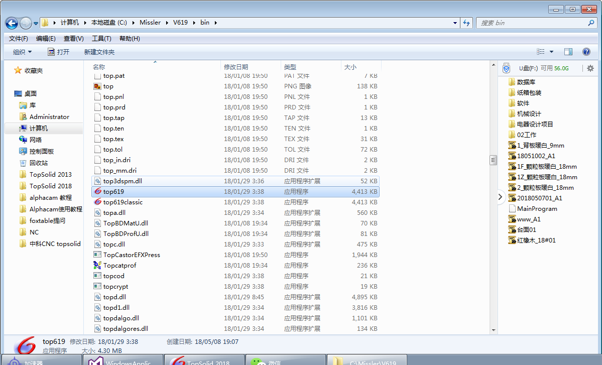
Task: Open the 中科CNC topsolid folder
Action: pyautogui.click(x=50, y=244)
